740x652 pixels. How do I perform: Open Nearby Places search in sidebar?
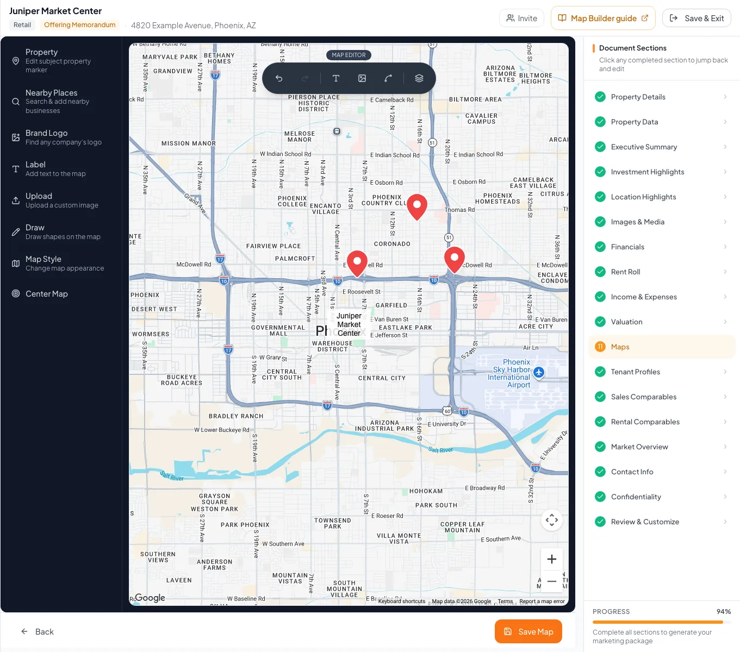(61, 102)
